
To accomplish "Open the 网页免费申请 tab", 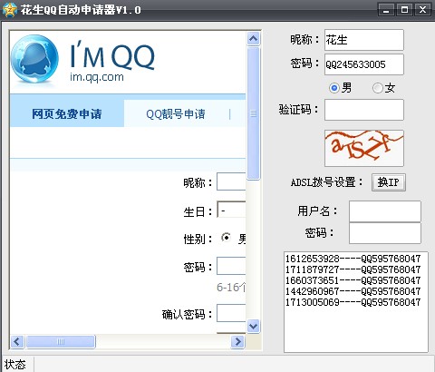I will click(x=67, y=113).
